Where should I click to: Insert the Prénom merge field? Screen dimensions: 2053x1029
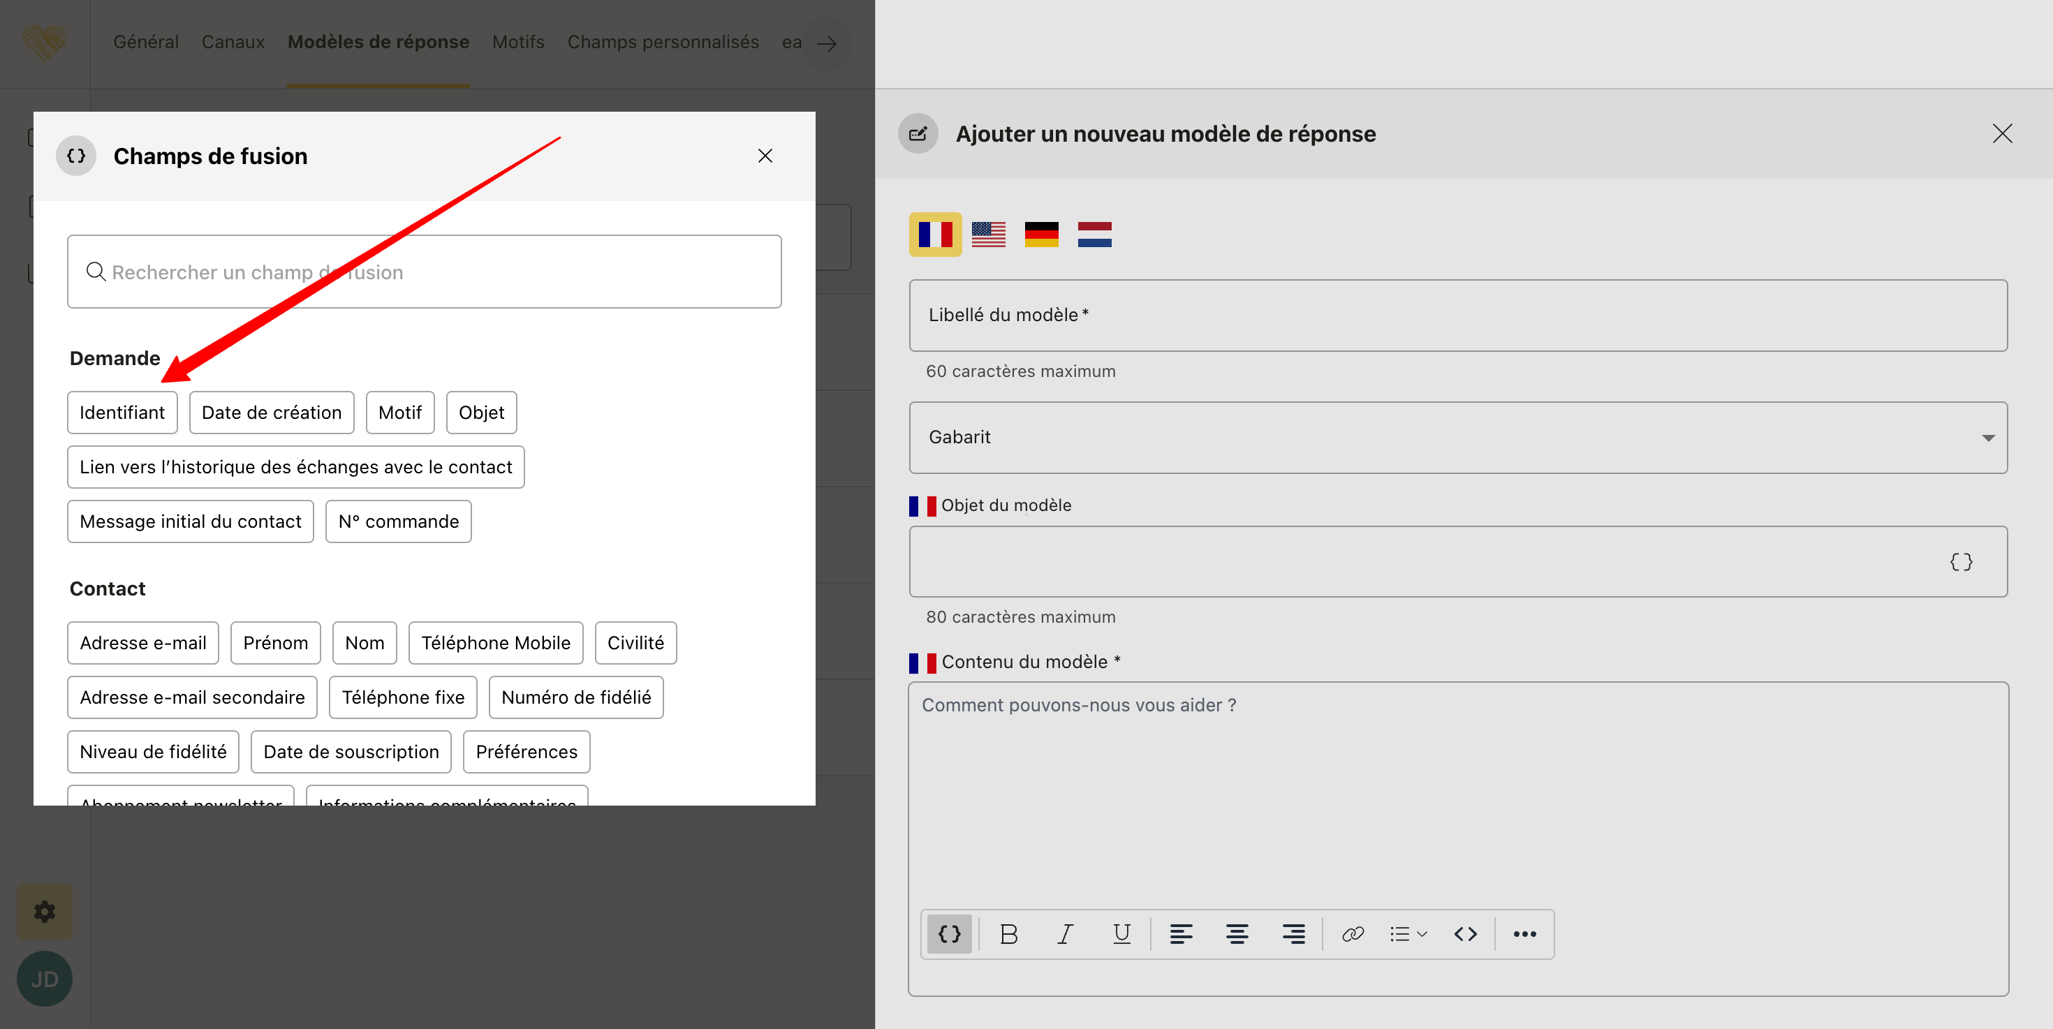point(276,643)
